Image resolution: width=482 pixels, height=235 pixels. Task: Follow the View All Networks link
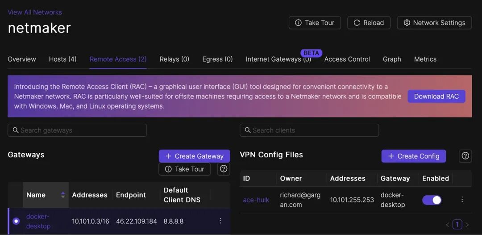pyautogui.click(x=35, y=13)
